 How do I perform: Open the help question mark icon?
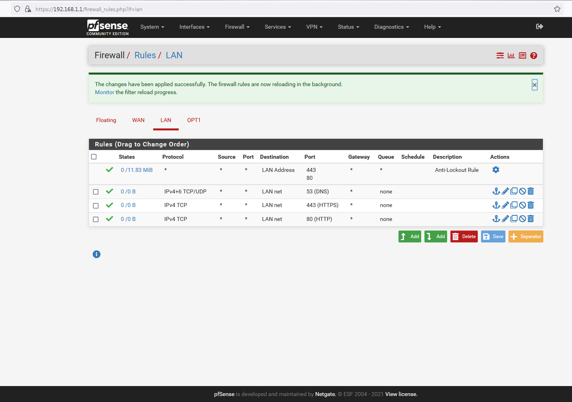click(534, 55)
